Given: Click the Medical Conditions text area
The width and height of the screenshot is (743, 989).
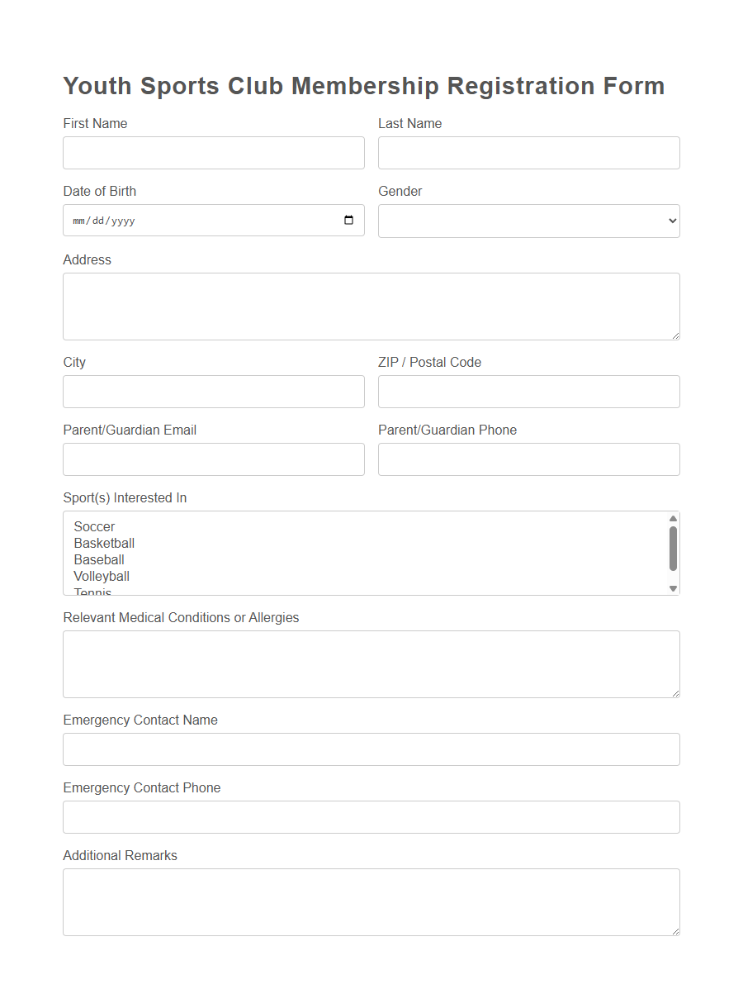Looking at the screenshot, I should click(x=371, y=663).
